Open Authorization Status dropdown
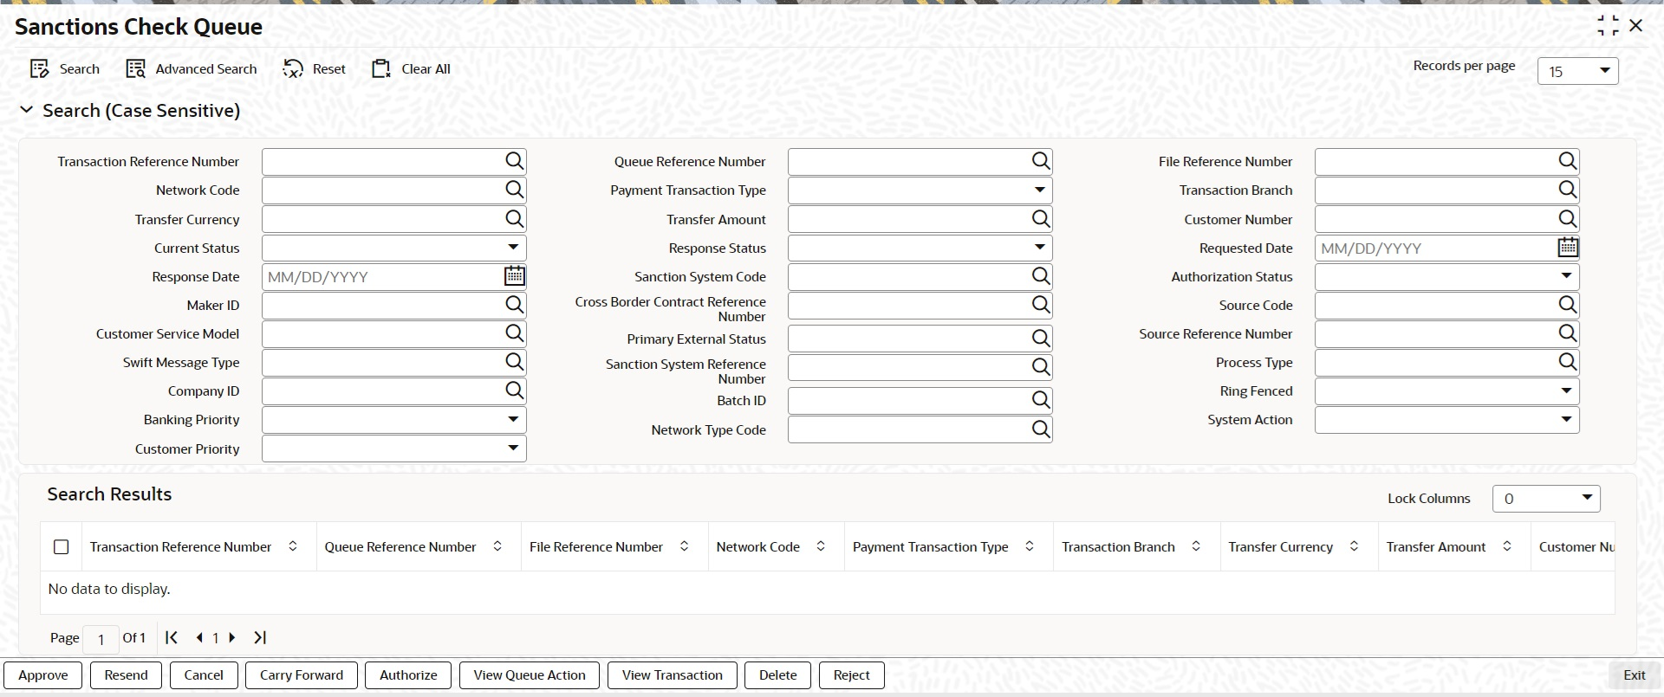Screen dimensions: 1664x697 1446,276
